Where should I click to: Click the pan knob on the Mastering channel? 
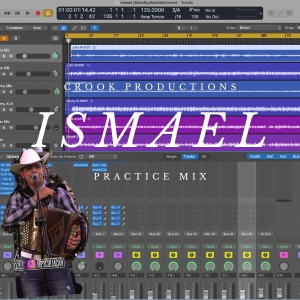pos(283,266)
